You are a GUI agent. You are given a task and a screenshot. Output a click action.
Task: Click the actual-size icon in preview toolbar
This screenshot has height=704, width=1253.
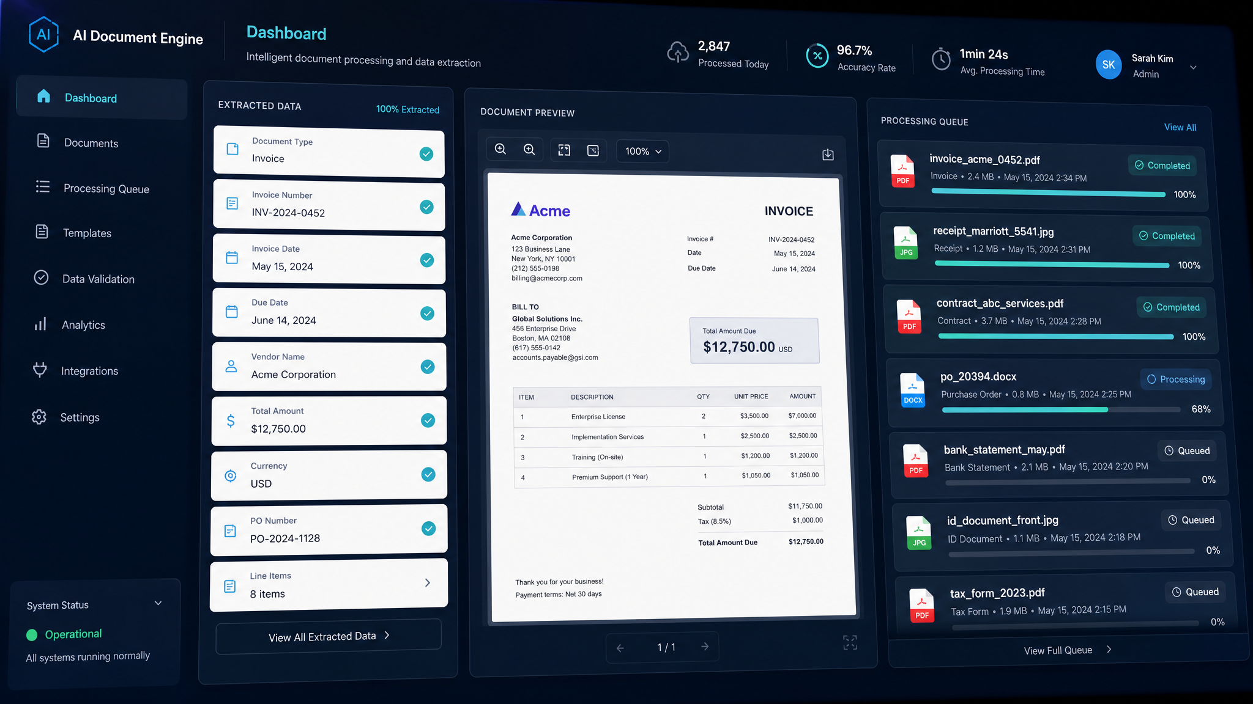click(593, 151)
